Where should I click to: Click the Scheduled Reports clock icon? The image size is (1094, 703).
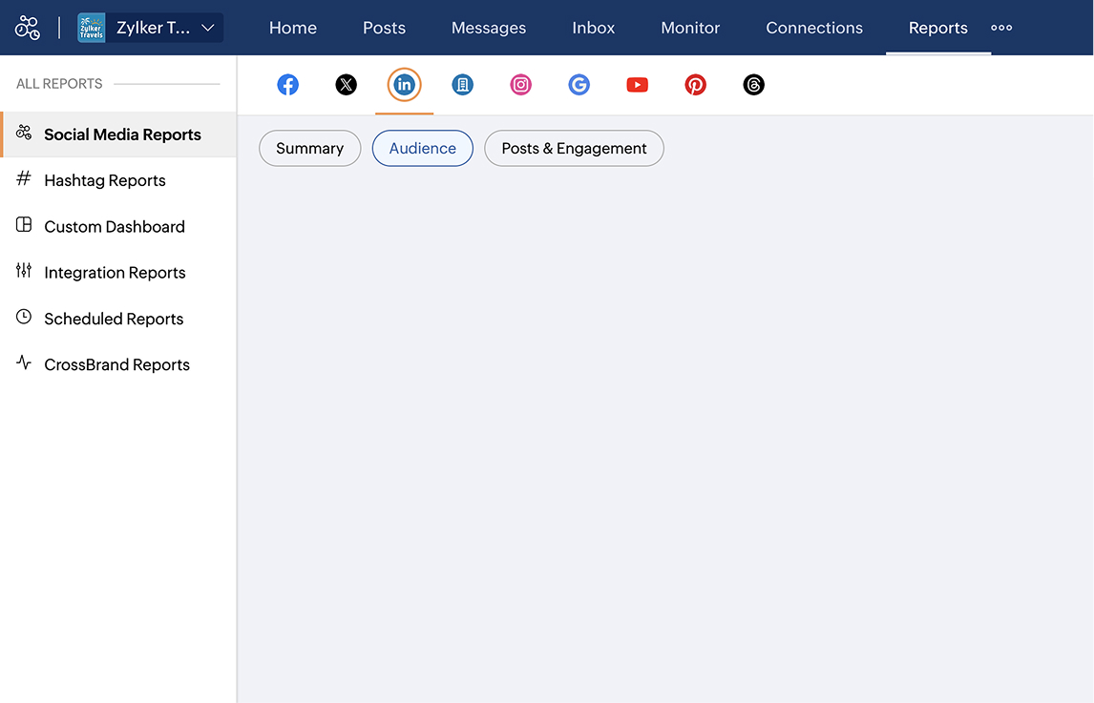coord(24,317)
